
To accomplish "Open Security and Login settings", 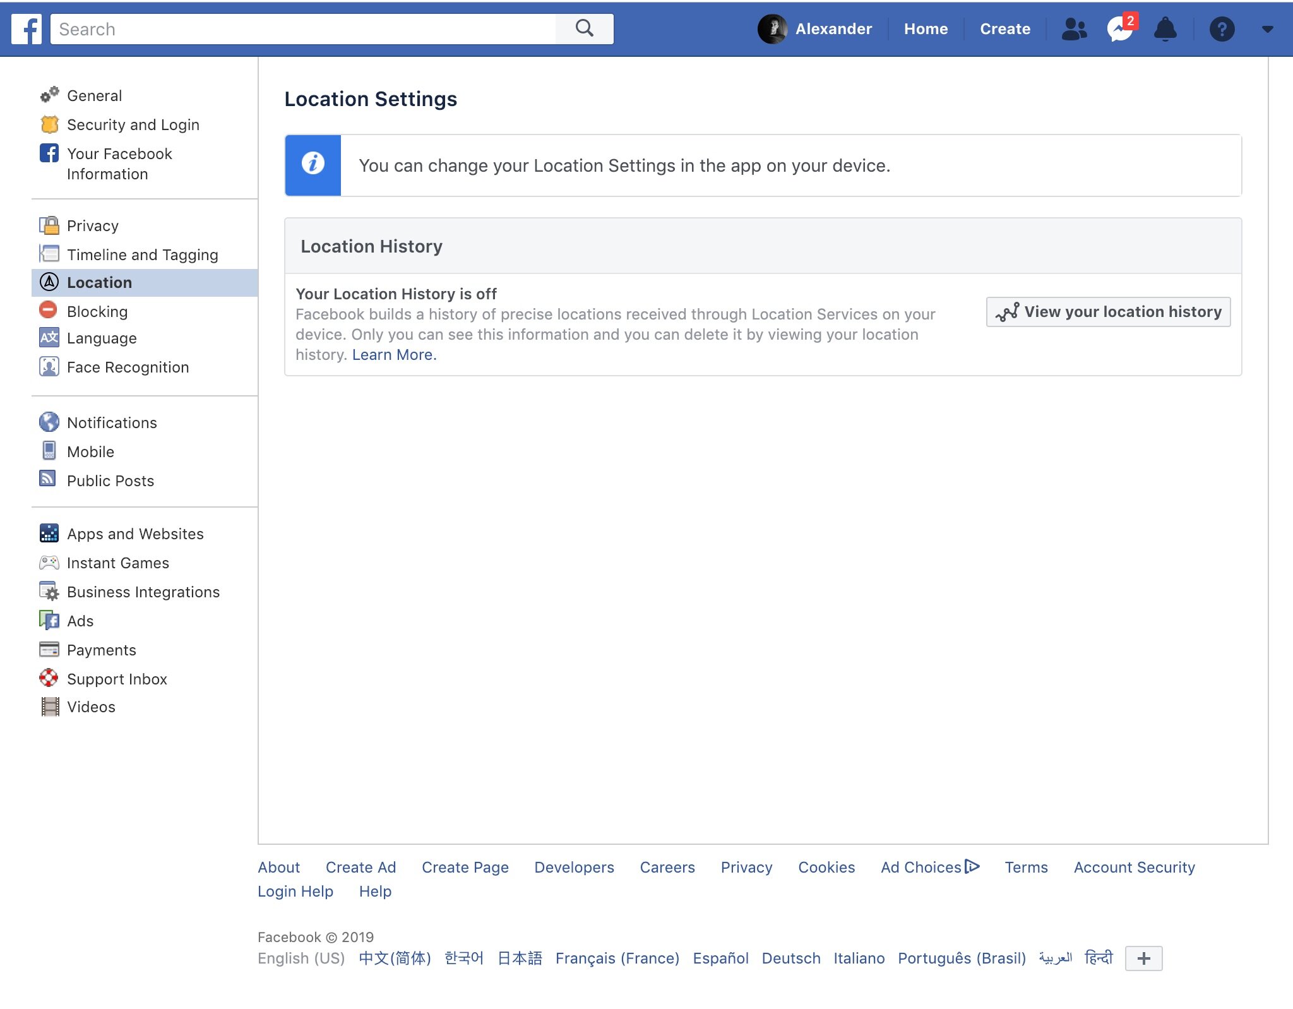I will [x=133, y=124].
